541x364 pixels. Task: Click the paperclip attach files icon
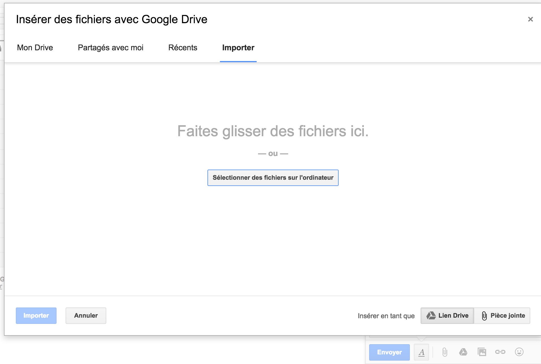[445, 352]
